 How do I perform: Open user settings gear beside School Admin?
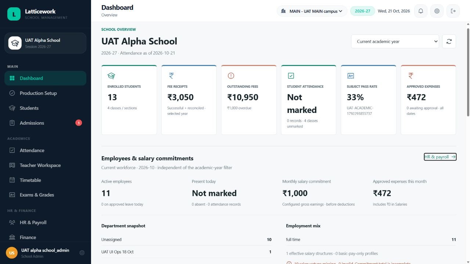tap(82, 253)
